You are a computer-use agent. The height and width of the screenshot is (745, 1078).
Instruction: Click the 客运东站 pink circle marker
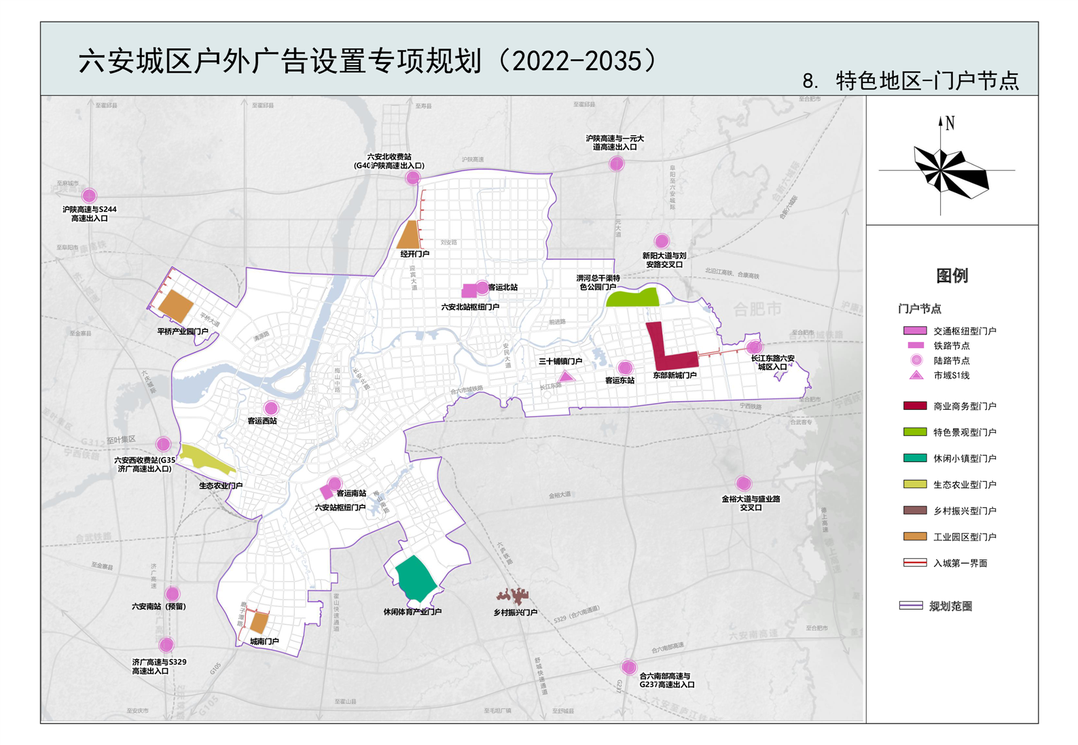tap(625, 368)
